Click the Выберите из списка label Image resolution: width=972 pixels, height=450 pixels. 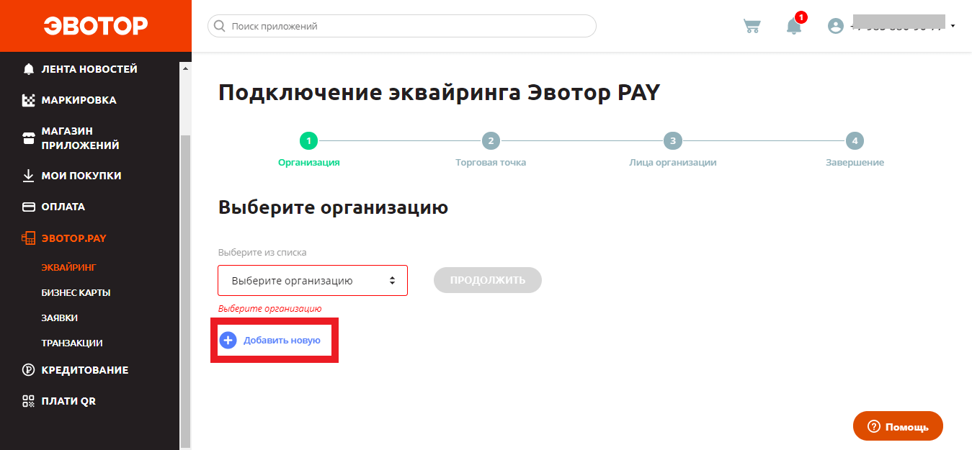coord(262,253)
